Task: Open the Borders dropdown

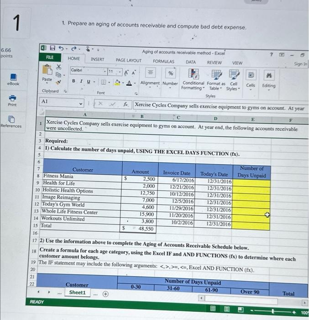Action: tap(109, 82)
